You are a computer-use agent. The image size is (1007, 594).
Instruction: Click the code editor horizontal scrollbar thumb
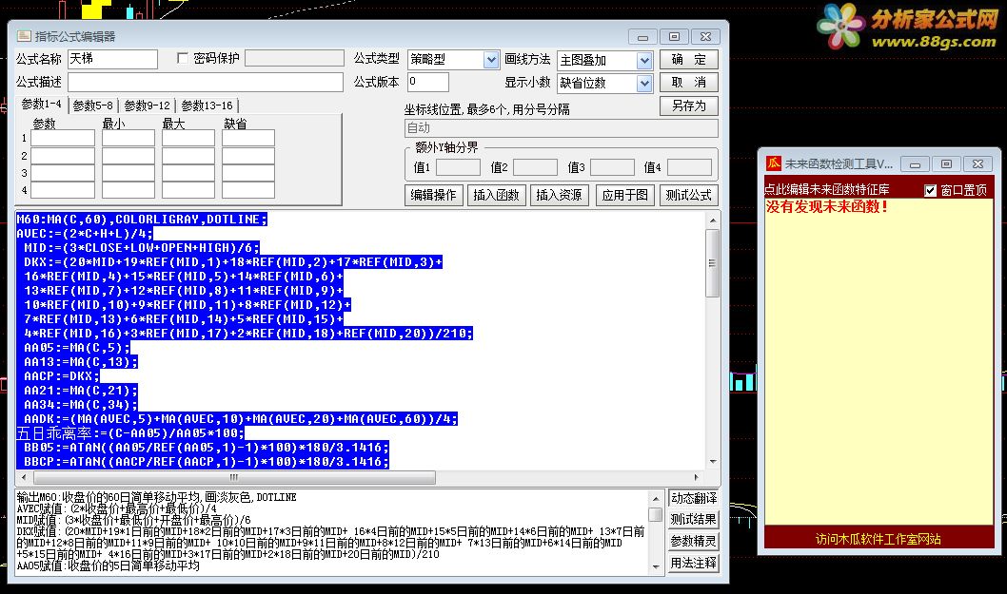click(234, 477)
